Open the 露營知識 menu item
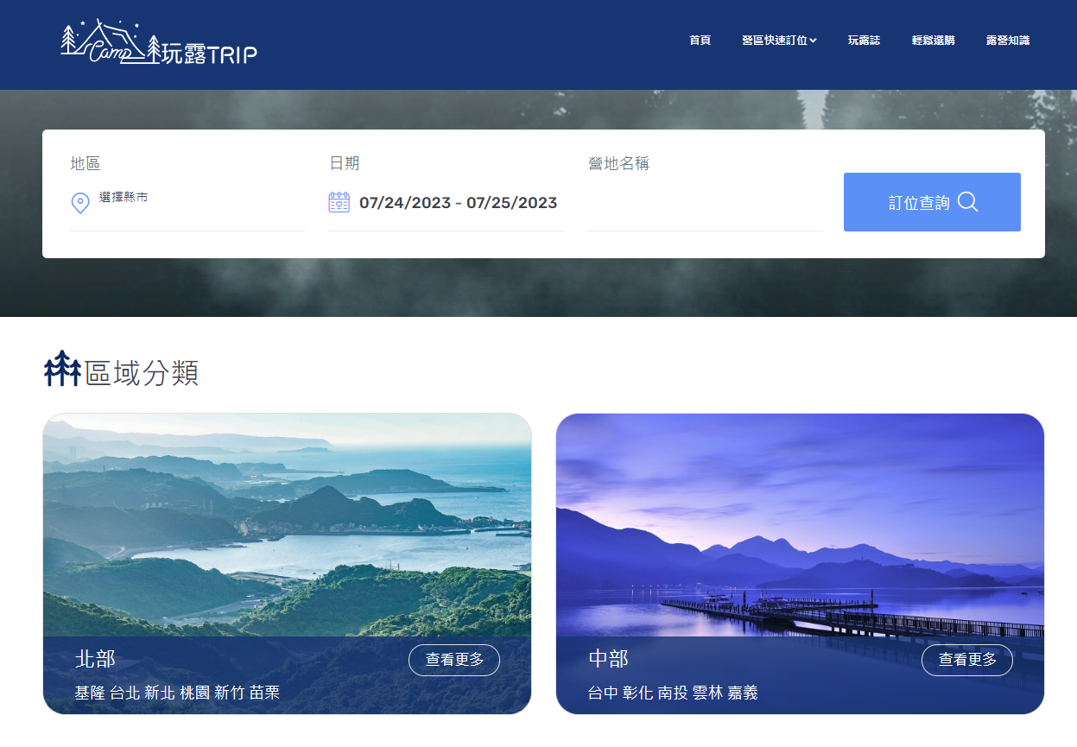 click(x=1008, y=41)
